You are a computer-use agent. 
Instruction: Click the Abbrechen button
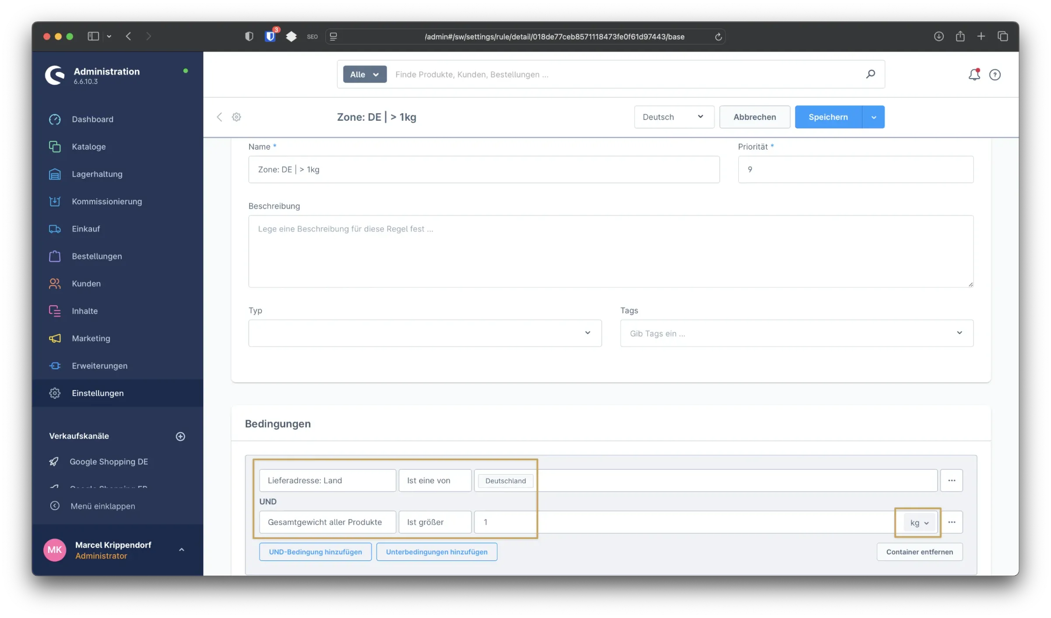coord(754,117)
